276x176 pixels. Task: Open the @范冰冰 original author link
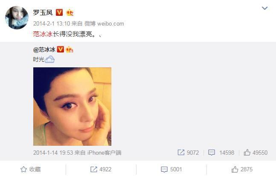point(44,49)
